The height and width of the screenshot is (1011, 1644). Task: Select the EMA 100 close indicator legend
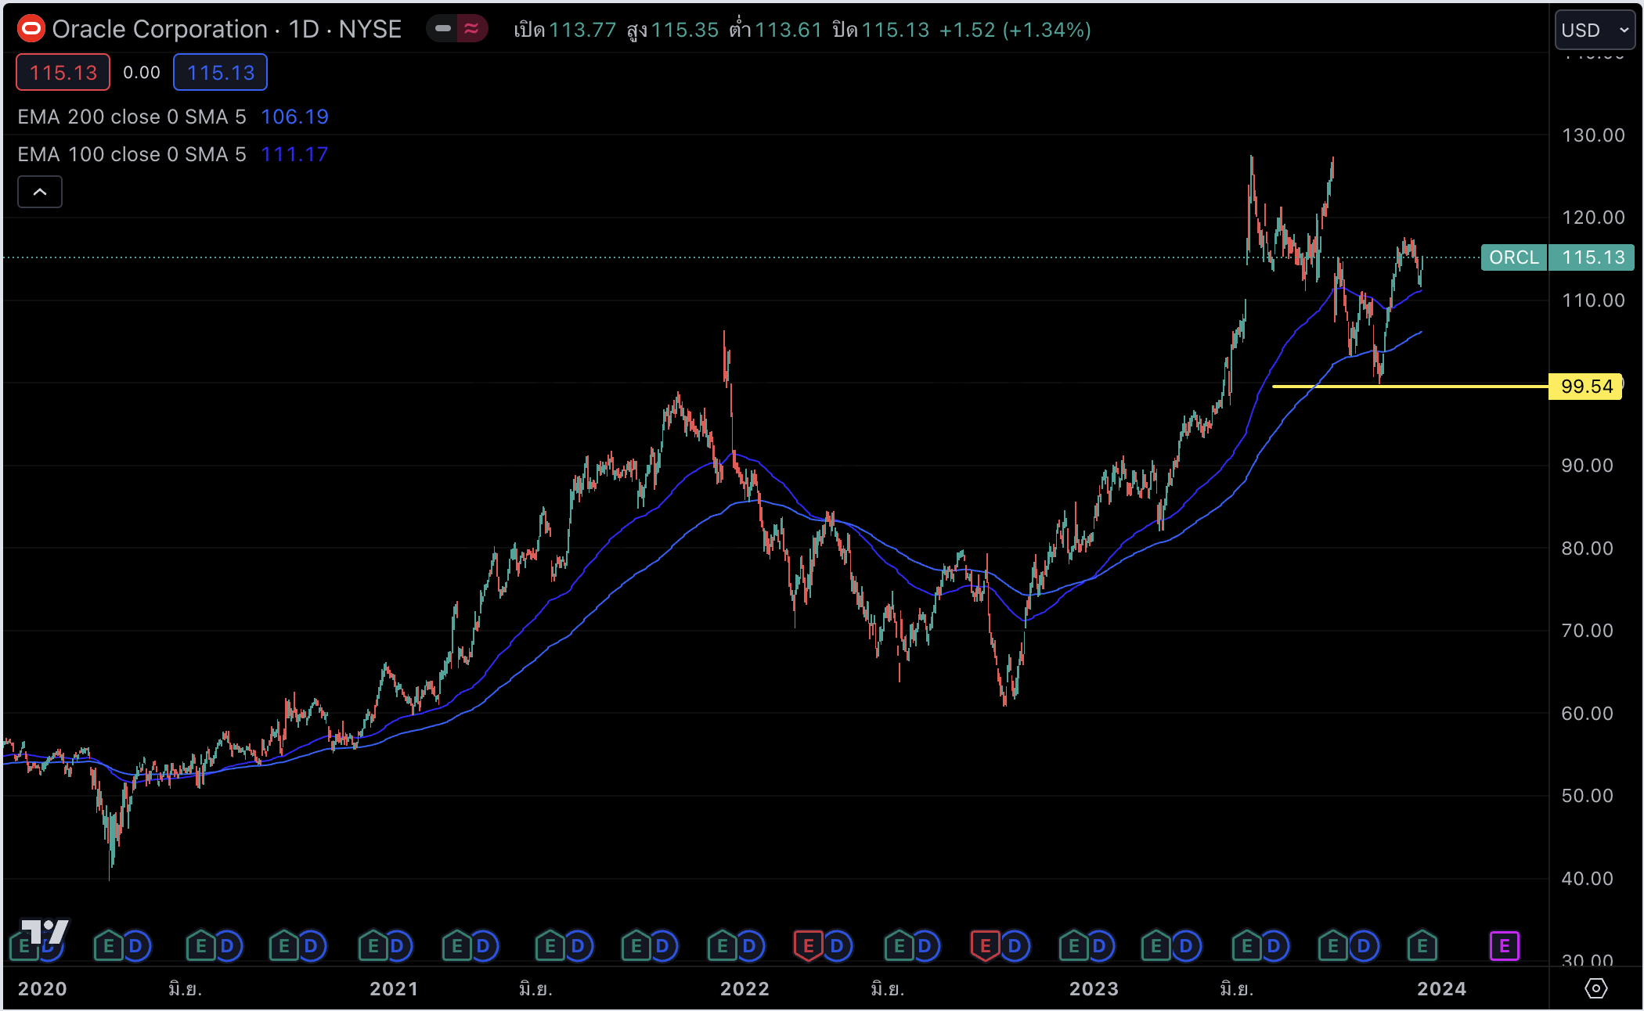coord(132,154)
